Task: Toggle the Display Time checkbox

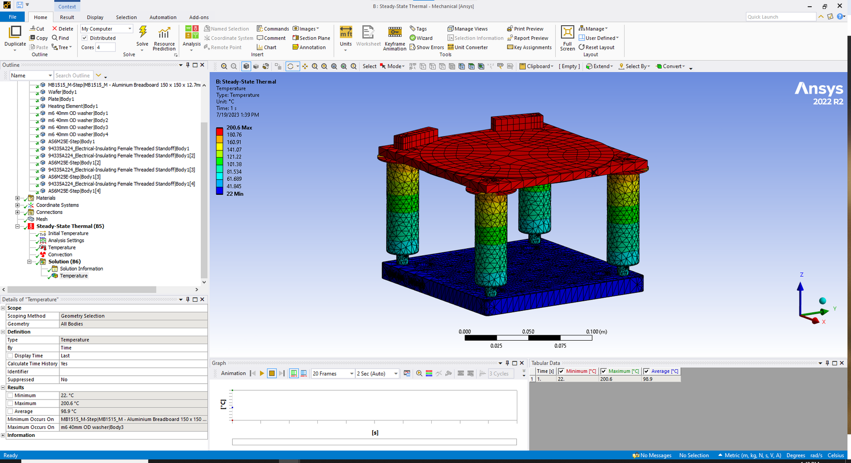Action: (10, 356)
